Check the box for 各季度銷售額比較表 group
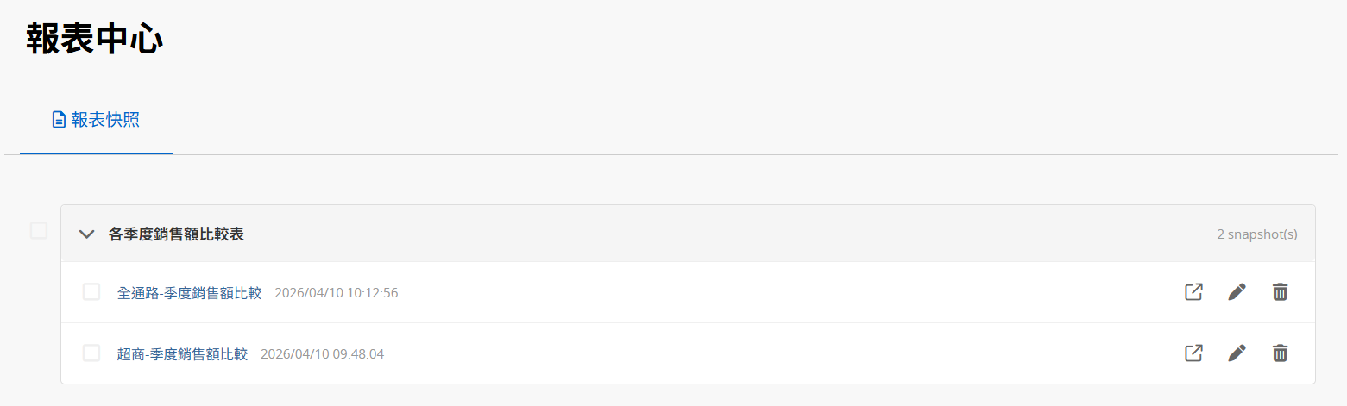The height and width of the screenshot is (406, 1347). (39, 230)
